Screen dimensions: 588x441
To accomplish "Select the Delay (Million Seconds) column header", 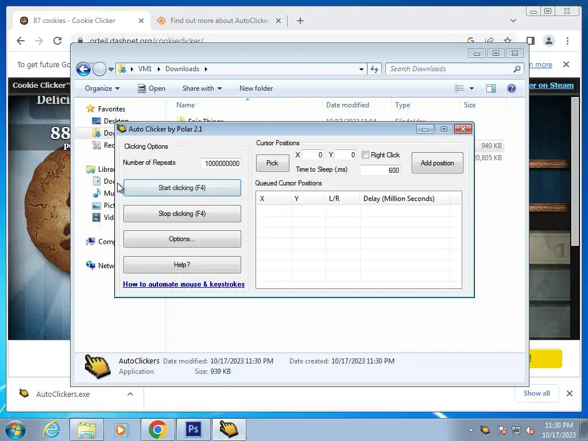I will 404,198.
